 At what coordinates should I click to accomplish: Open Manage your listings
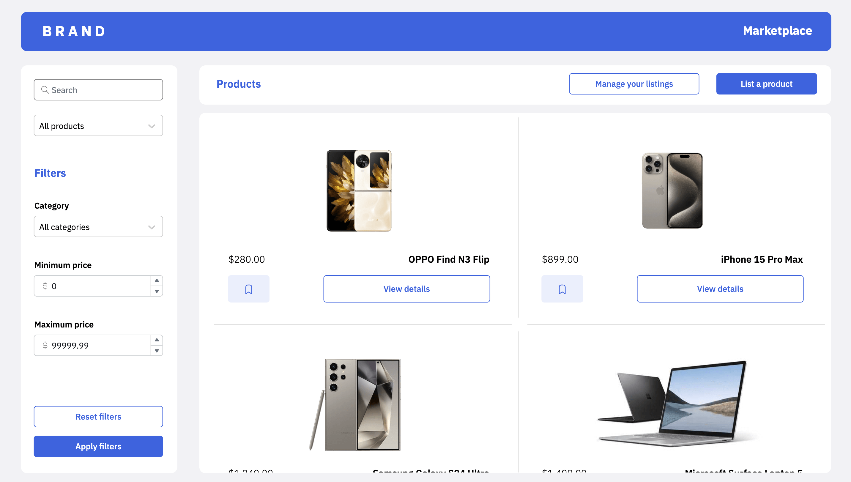point(634,84)
